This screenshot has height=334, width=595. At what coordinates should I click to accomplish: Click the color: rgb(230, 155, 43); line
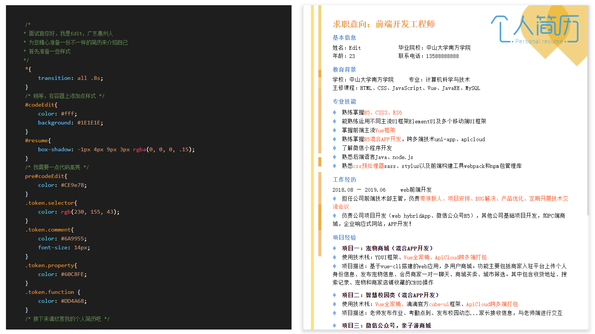[78, 212]
